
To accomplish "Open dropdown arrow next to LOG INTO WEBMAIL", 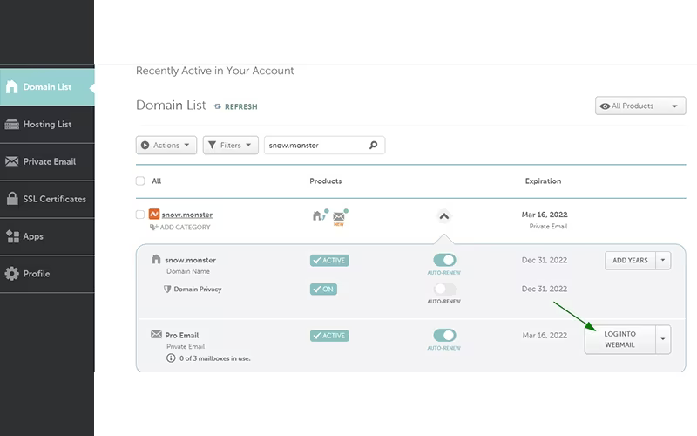I will (x=663, y=339).
